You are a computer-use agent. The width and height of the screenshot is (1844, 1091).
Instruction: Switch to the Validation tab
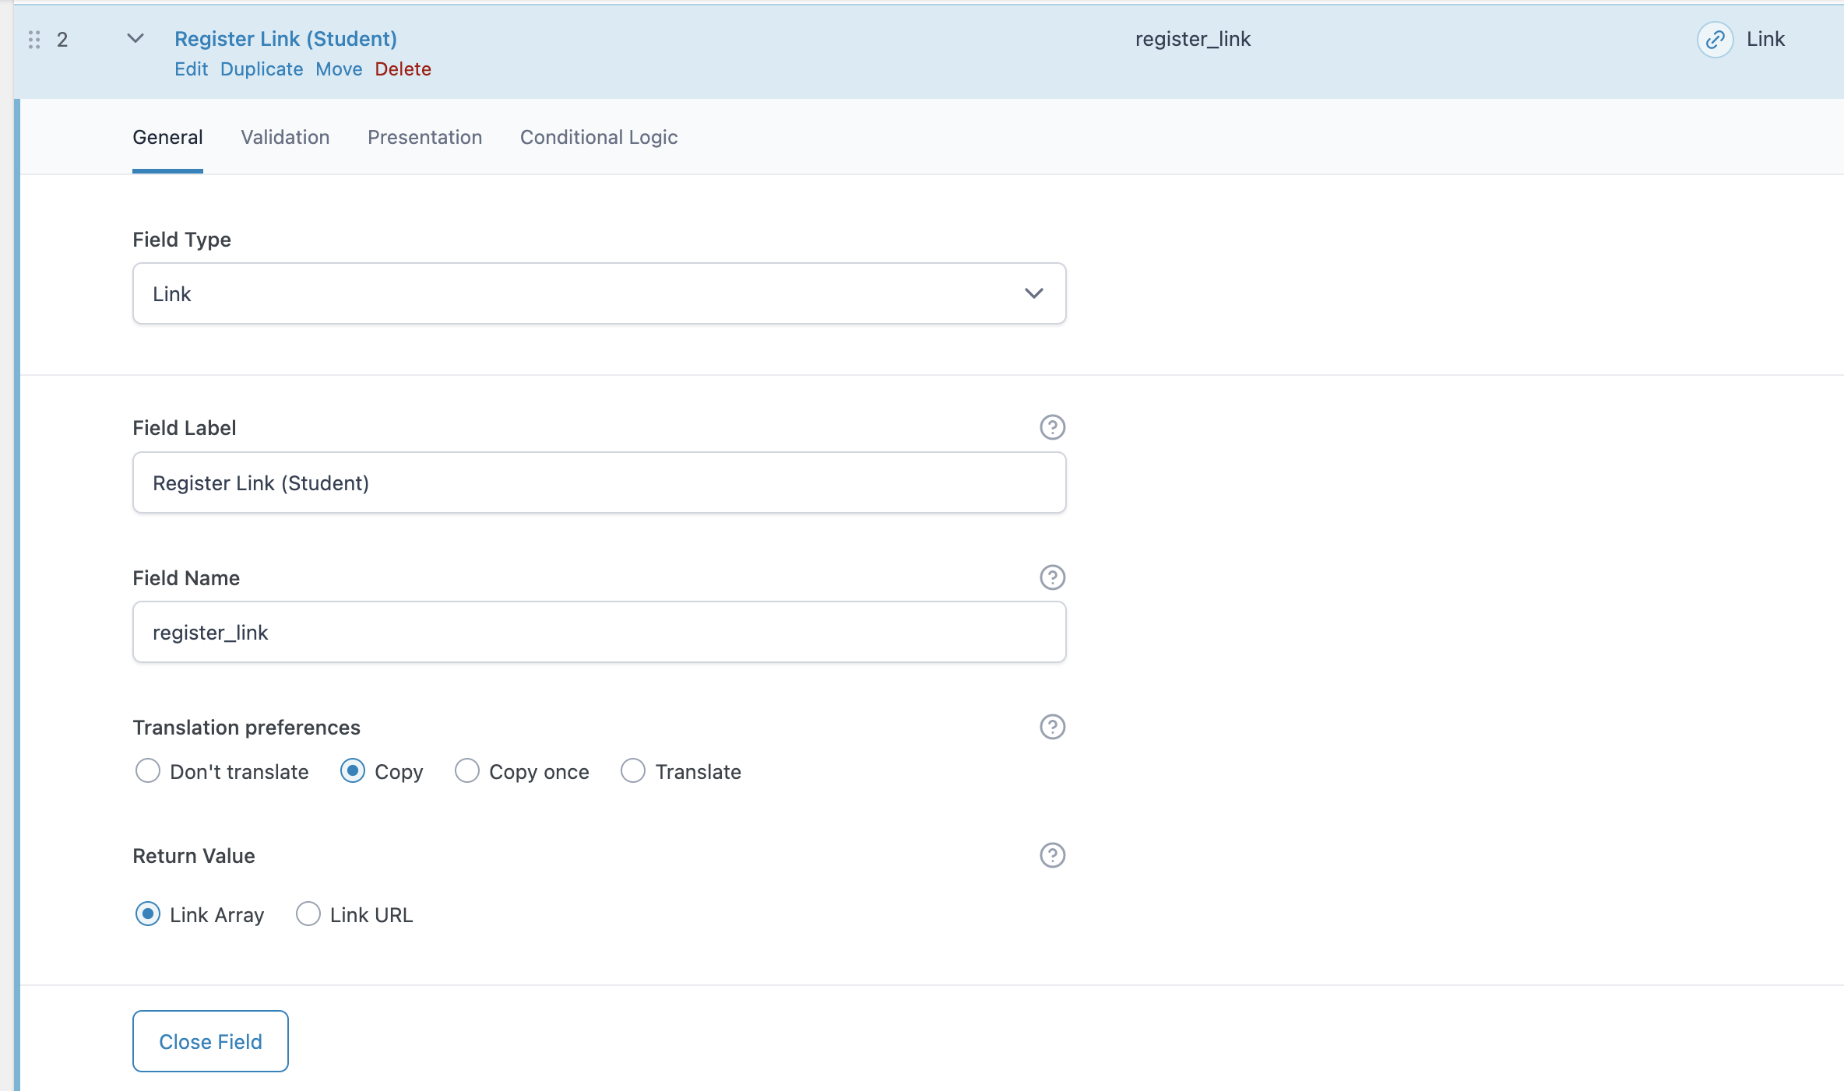point(285,138)
